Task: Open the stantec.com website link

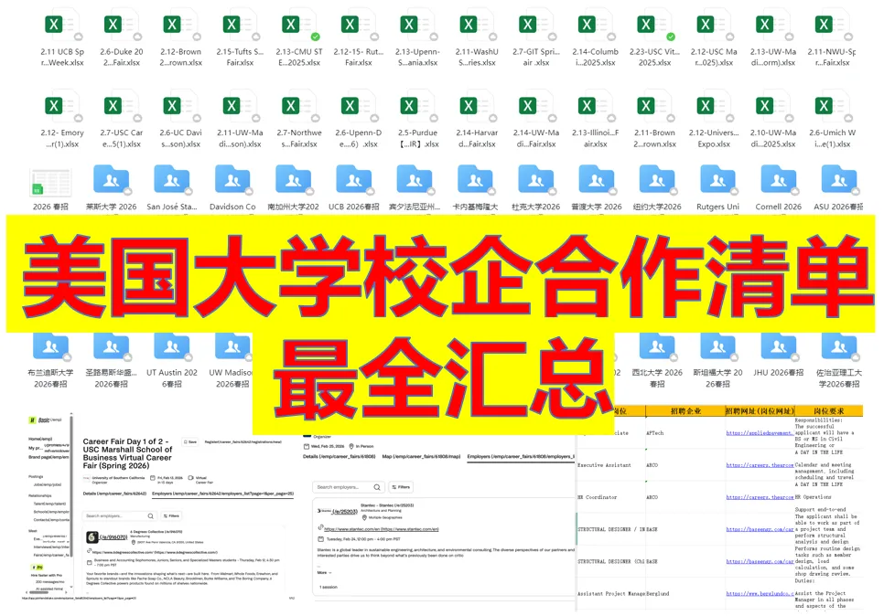Action: pyautogui.click(x=381, y=529)
